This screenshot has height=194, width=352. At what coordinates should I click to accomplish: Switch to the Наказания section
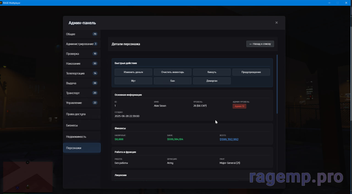(x=82, y=63)
